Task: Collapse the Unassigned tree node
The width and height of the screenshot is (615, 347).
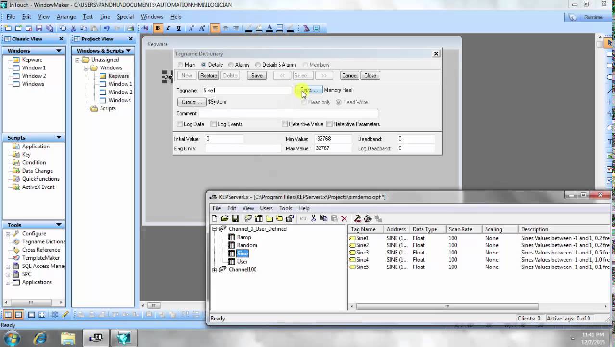Action: point(77,60)
